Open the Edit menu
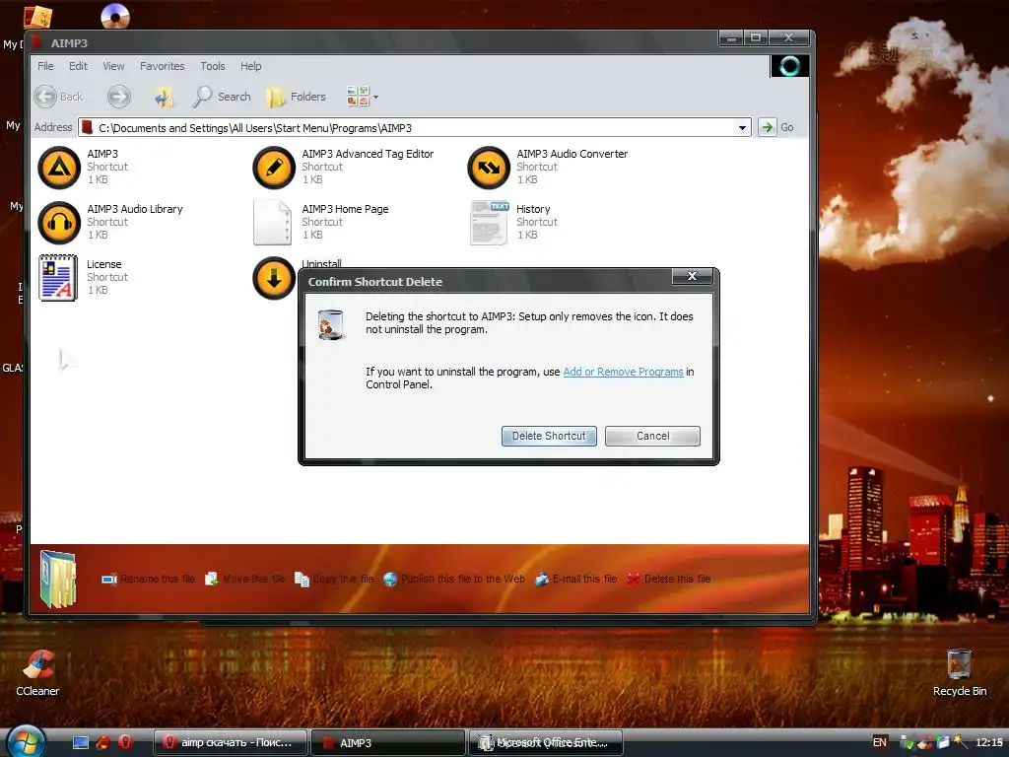This screenshot has width=1009, height=757. point(78,66)
